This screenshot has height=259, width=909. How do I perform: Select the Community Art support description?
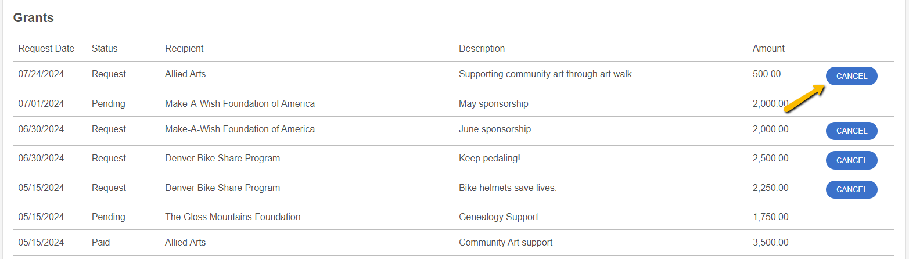coord(506,242)
